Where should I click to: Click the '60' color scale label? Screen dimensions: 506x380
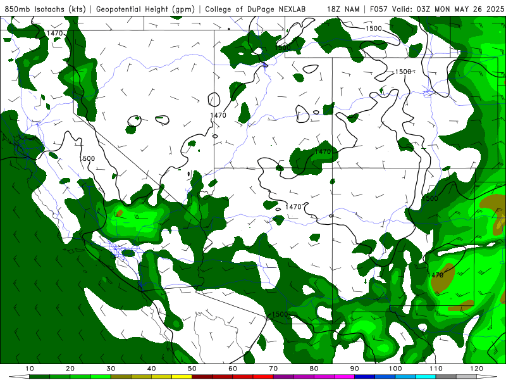coord(233,369)
